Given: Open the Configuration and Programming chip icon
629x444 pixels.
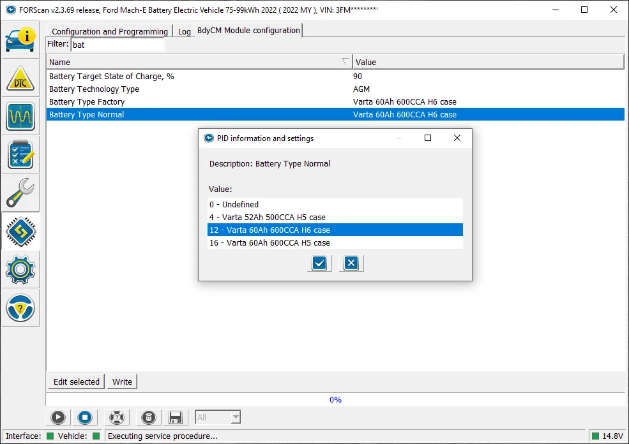Looking at the screenshot, I should click(20, 231).
